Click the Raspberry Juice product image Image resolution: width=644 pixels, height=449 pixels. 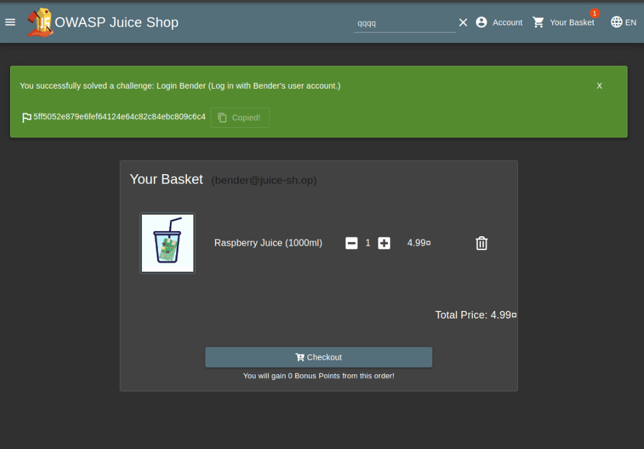click(x=167, y=243)
